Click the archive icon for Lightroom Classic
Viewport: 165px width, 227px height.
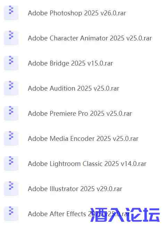coord(11,164)
